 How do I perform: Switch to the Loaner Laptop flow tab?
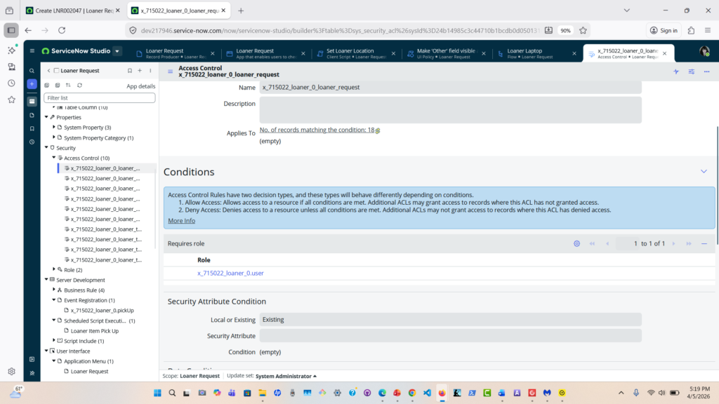point(536,53)
